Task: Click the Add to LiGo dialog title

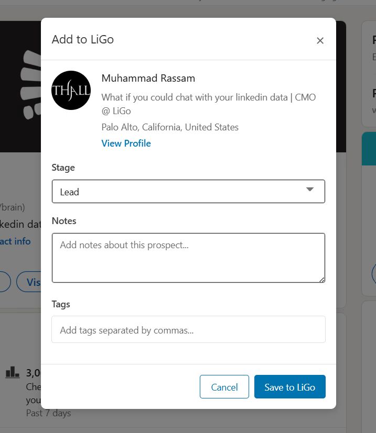Action: [82, 39]
